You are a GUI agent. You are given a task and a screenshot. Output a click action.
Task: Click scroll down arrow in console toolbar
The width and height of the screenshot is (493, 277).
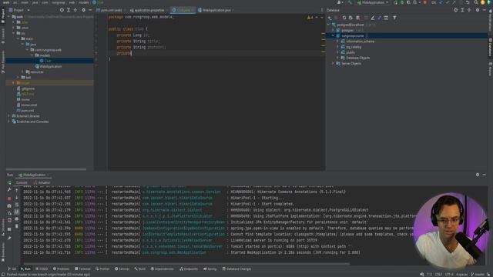[17, 197]
